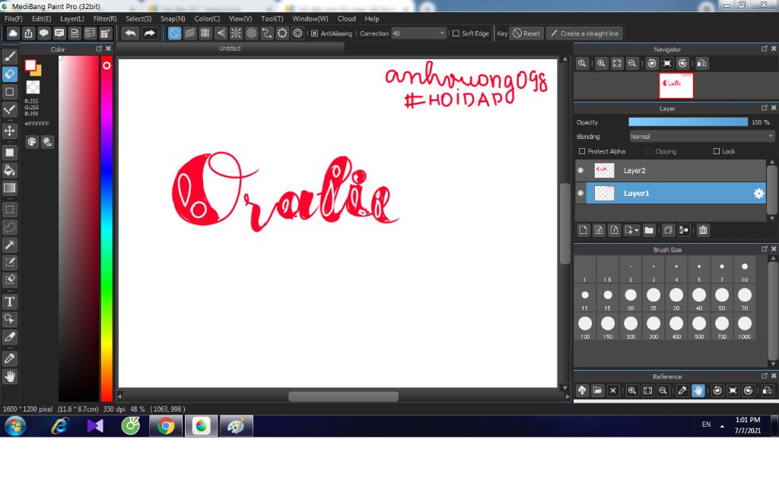The image size is (779, 502).
Task: Select the Lasso tool
Action: coord(9,227)
